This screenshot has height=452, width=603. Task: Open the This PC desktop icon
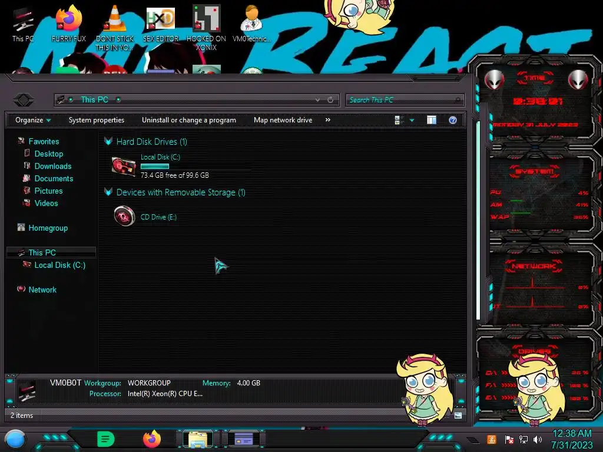(23, 24)
